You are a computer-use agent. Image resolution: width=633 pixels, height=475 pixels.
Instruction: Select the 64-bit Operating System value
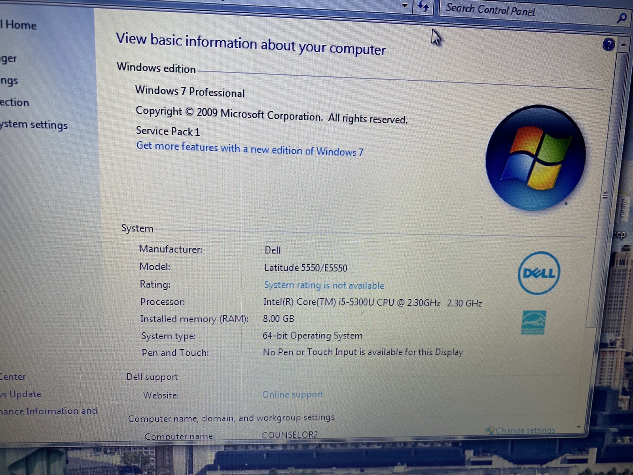pos(313,336)
